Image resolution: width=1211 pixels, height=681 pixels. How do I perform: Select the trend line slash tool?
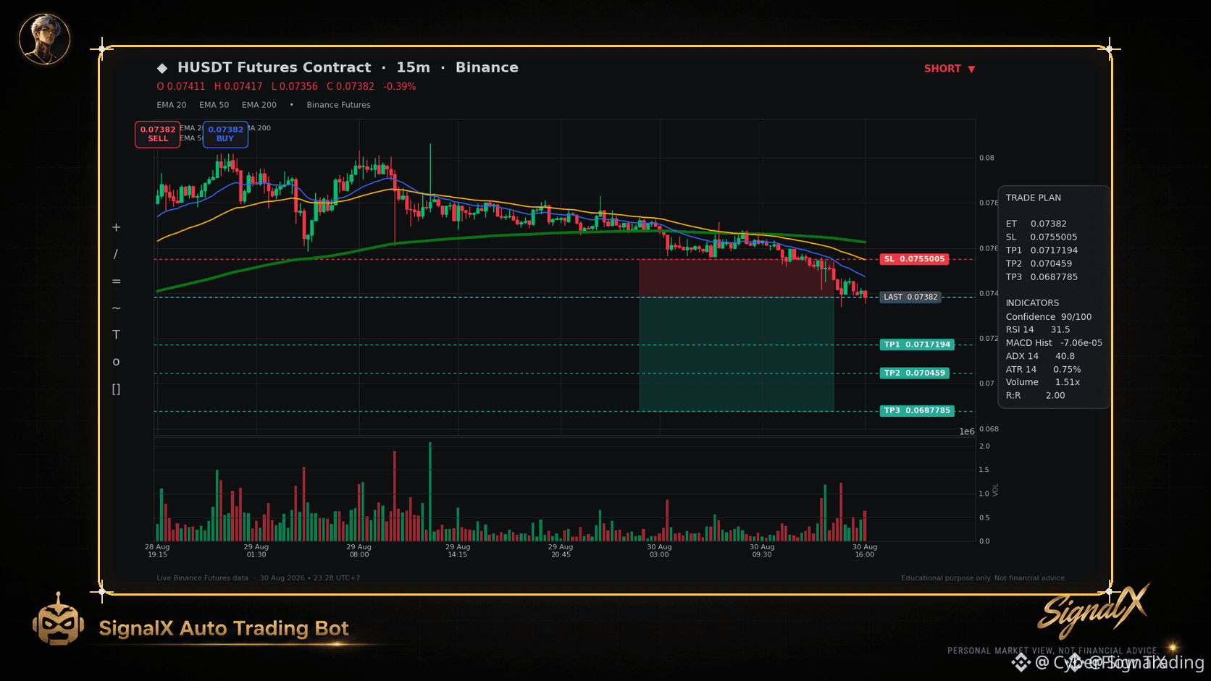pos(116,254)
